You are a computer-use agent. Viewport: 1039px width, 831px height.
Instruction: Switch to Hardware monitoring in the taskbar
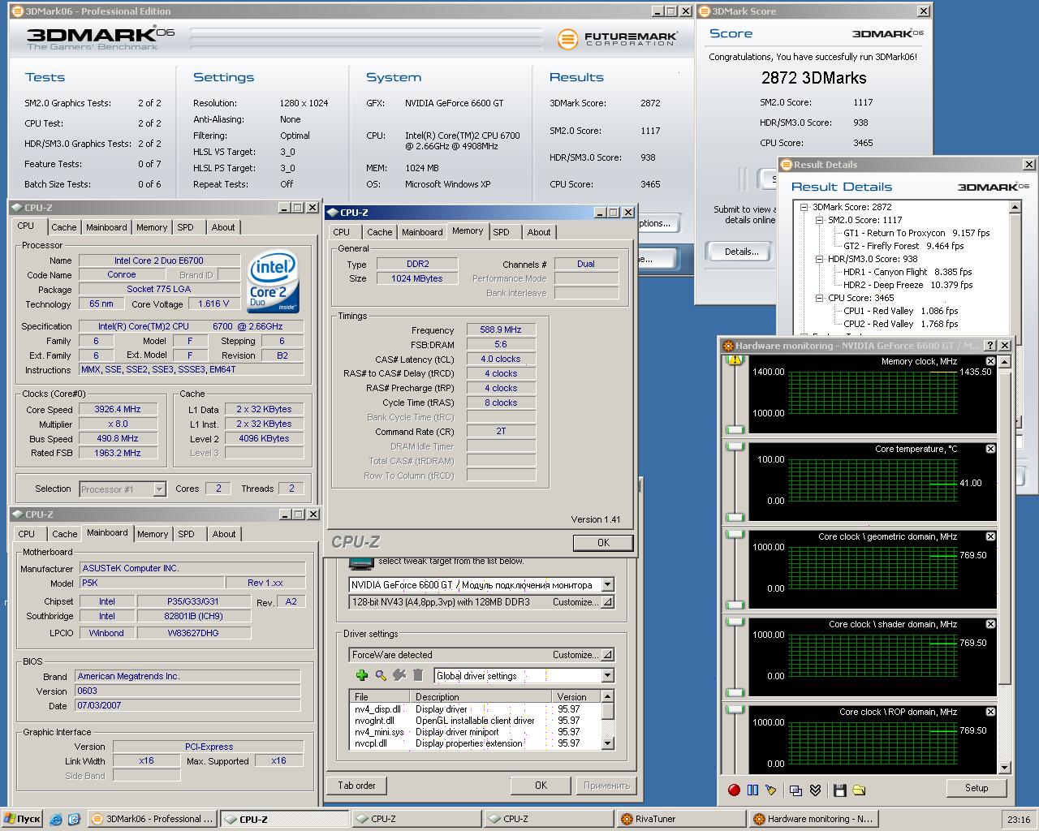tap(813, 819)
